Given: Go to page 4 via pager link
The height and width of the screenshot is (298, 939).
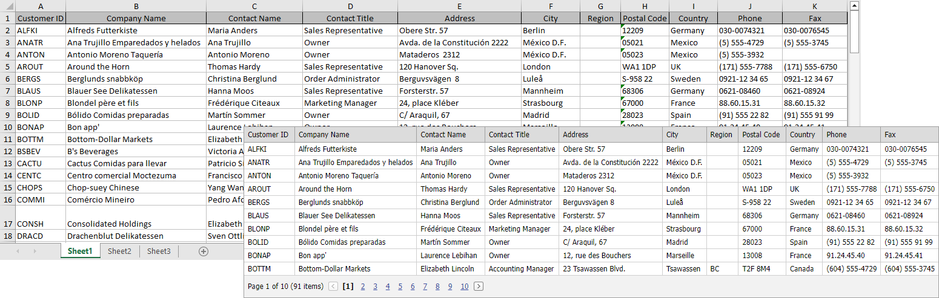Looking at the screenshot, I should pos(388,287).
